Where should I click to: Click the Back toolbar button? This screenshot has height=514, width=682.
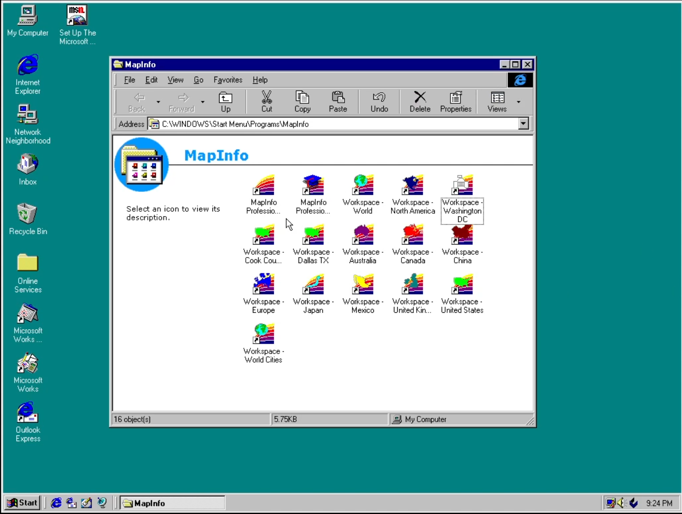point(137,102)
